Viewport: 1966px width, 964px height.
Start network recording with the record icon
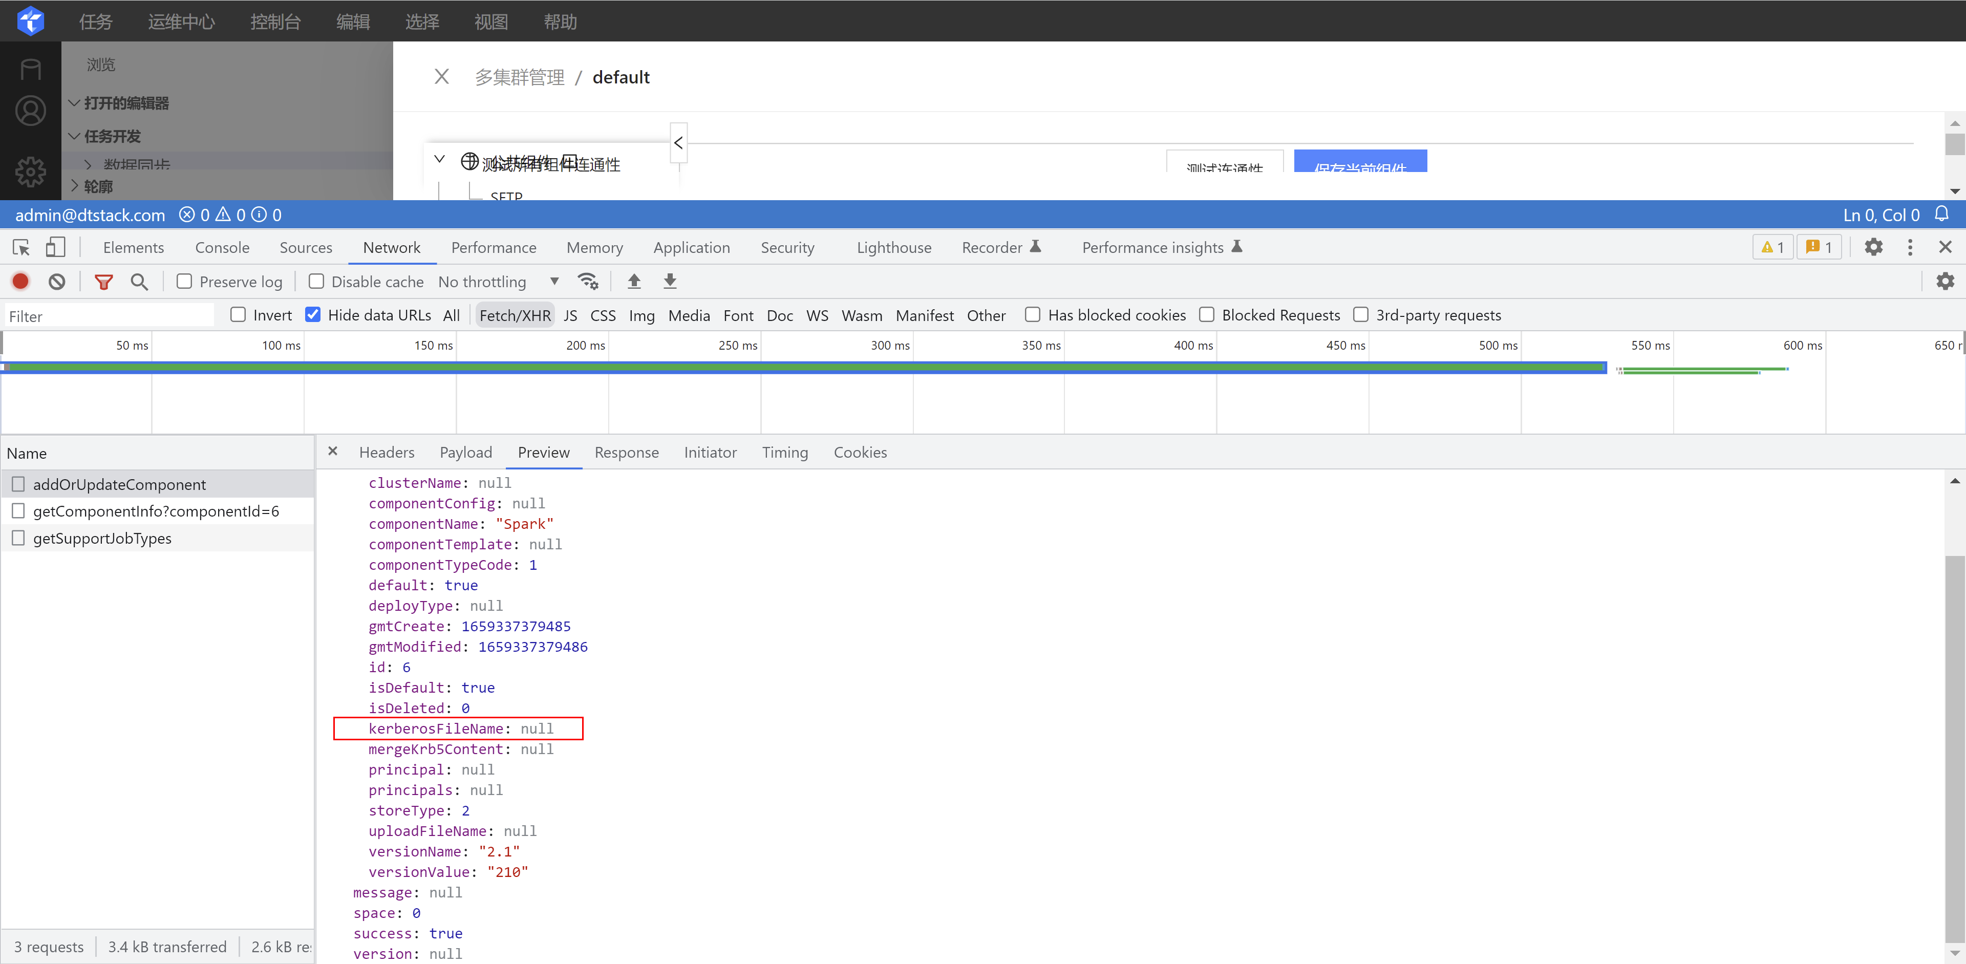(20, 281)
